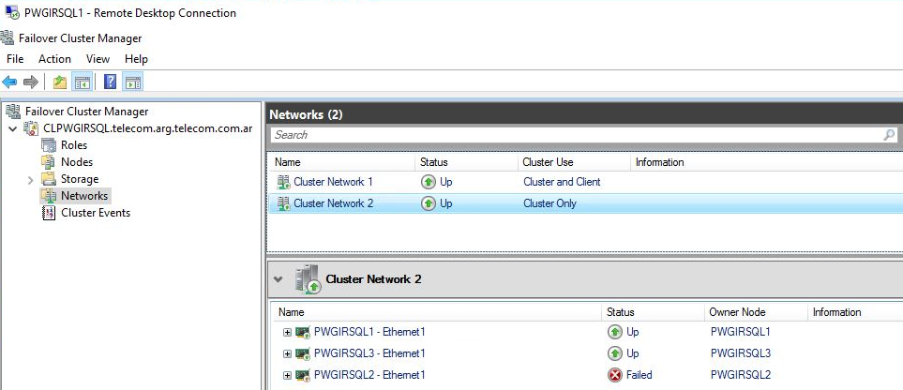Click the large Cluster Network 2 server icon
The height and width of the screenshot is (390, 903).
(308, 279)
